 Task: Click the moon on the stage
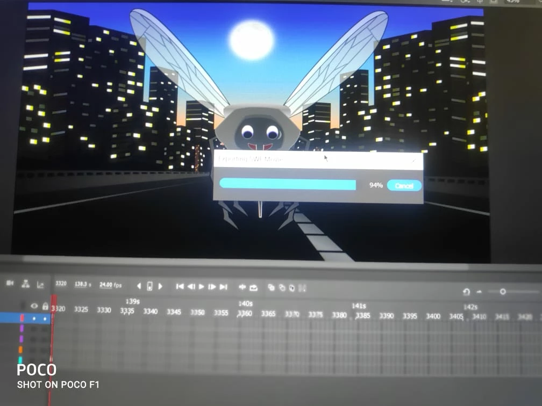252,40
